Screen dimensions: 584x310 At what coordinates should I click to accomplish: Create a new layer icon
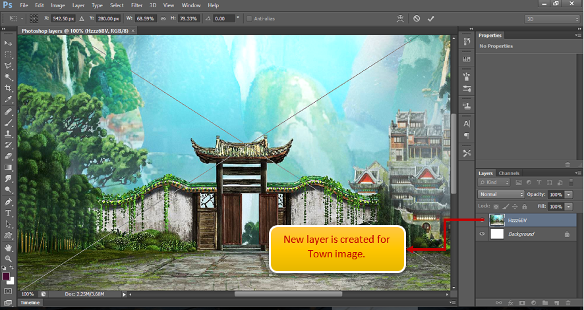(x=556, y=303)
